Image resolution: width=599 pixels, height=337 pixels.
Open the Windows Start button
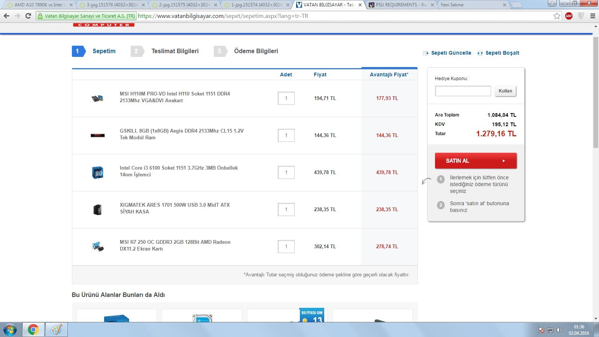(x=10, y=330)
